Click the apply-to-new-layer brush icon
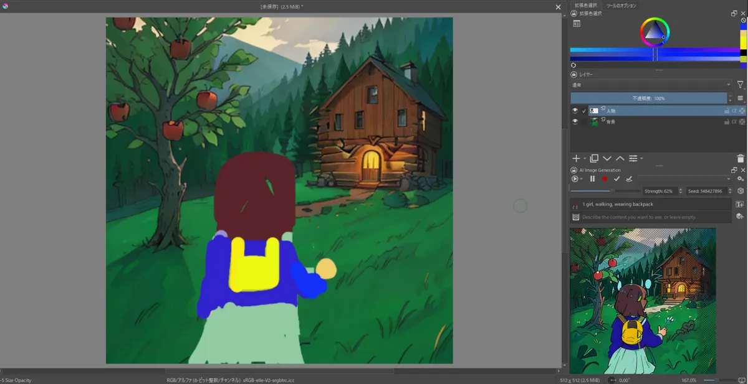 629,179
